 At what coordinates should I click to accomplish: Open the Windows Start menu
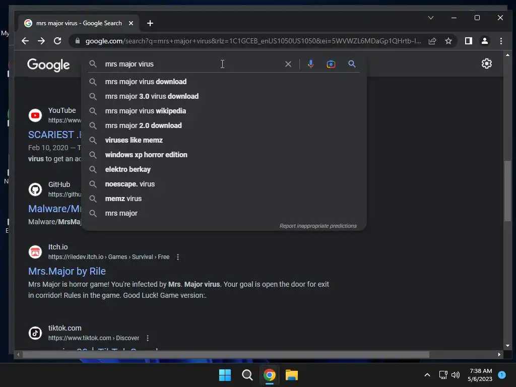tap(225, 375)
